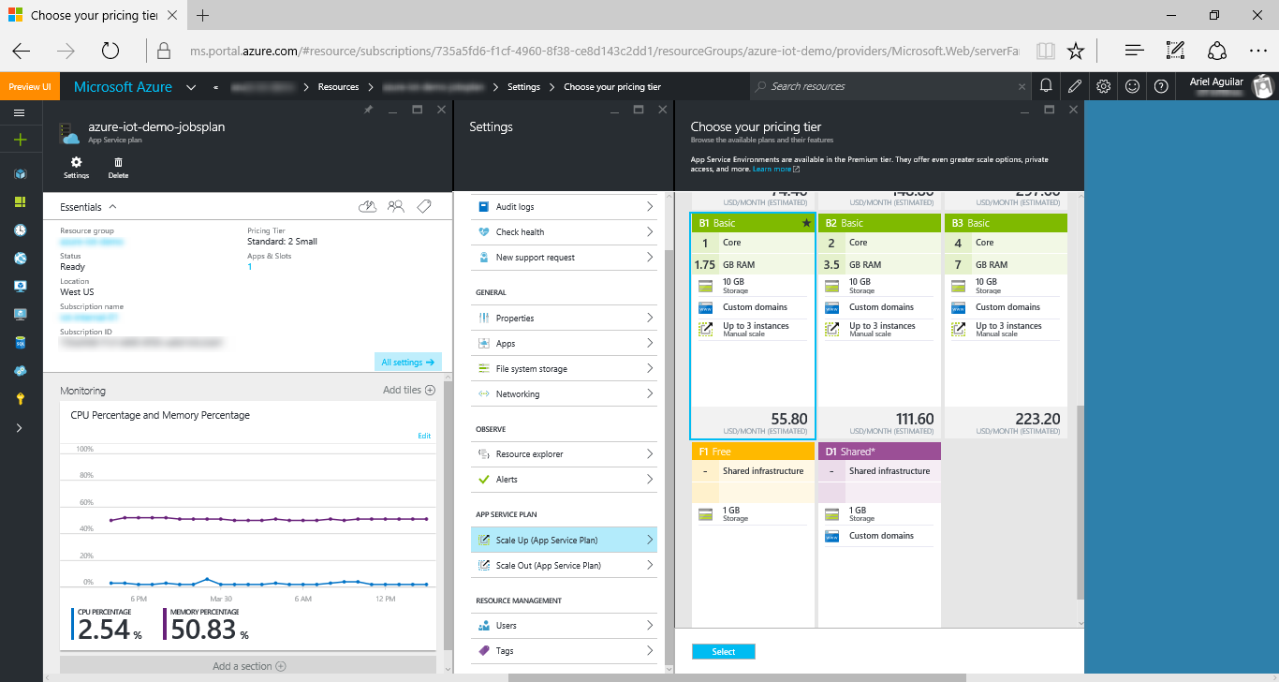This screenshot has width=1279, height=682.
Task: Click Apps & Slots value 1 link
Action: tap(250, 267)
